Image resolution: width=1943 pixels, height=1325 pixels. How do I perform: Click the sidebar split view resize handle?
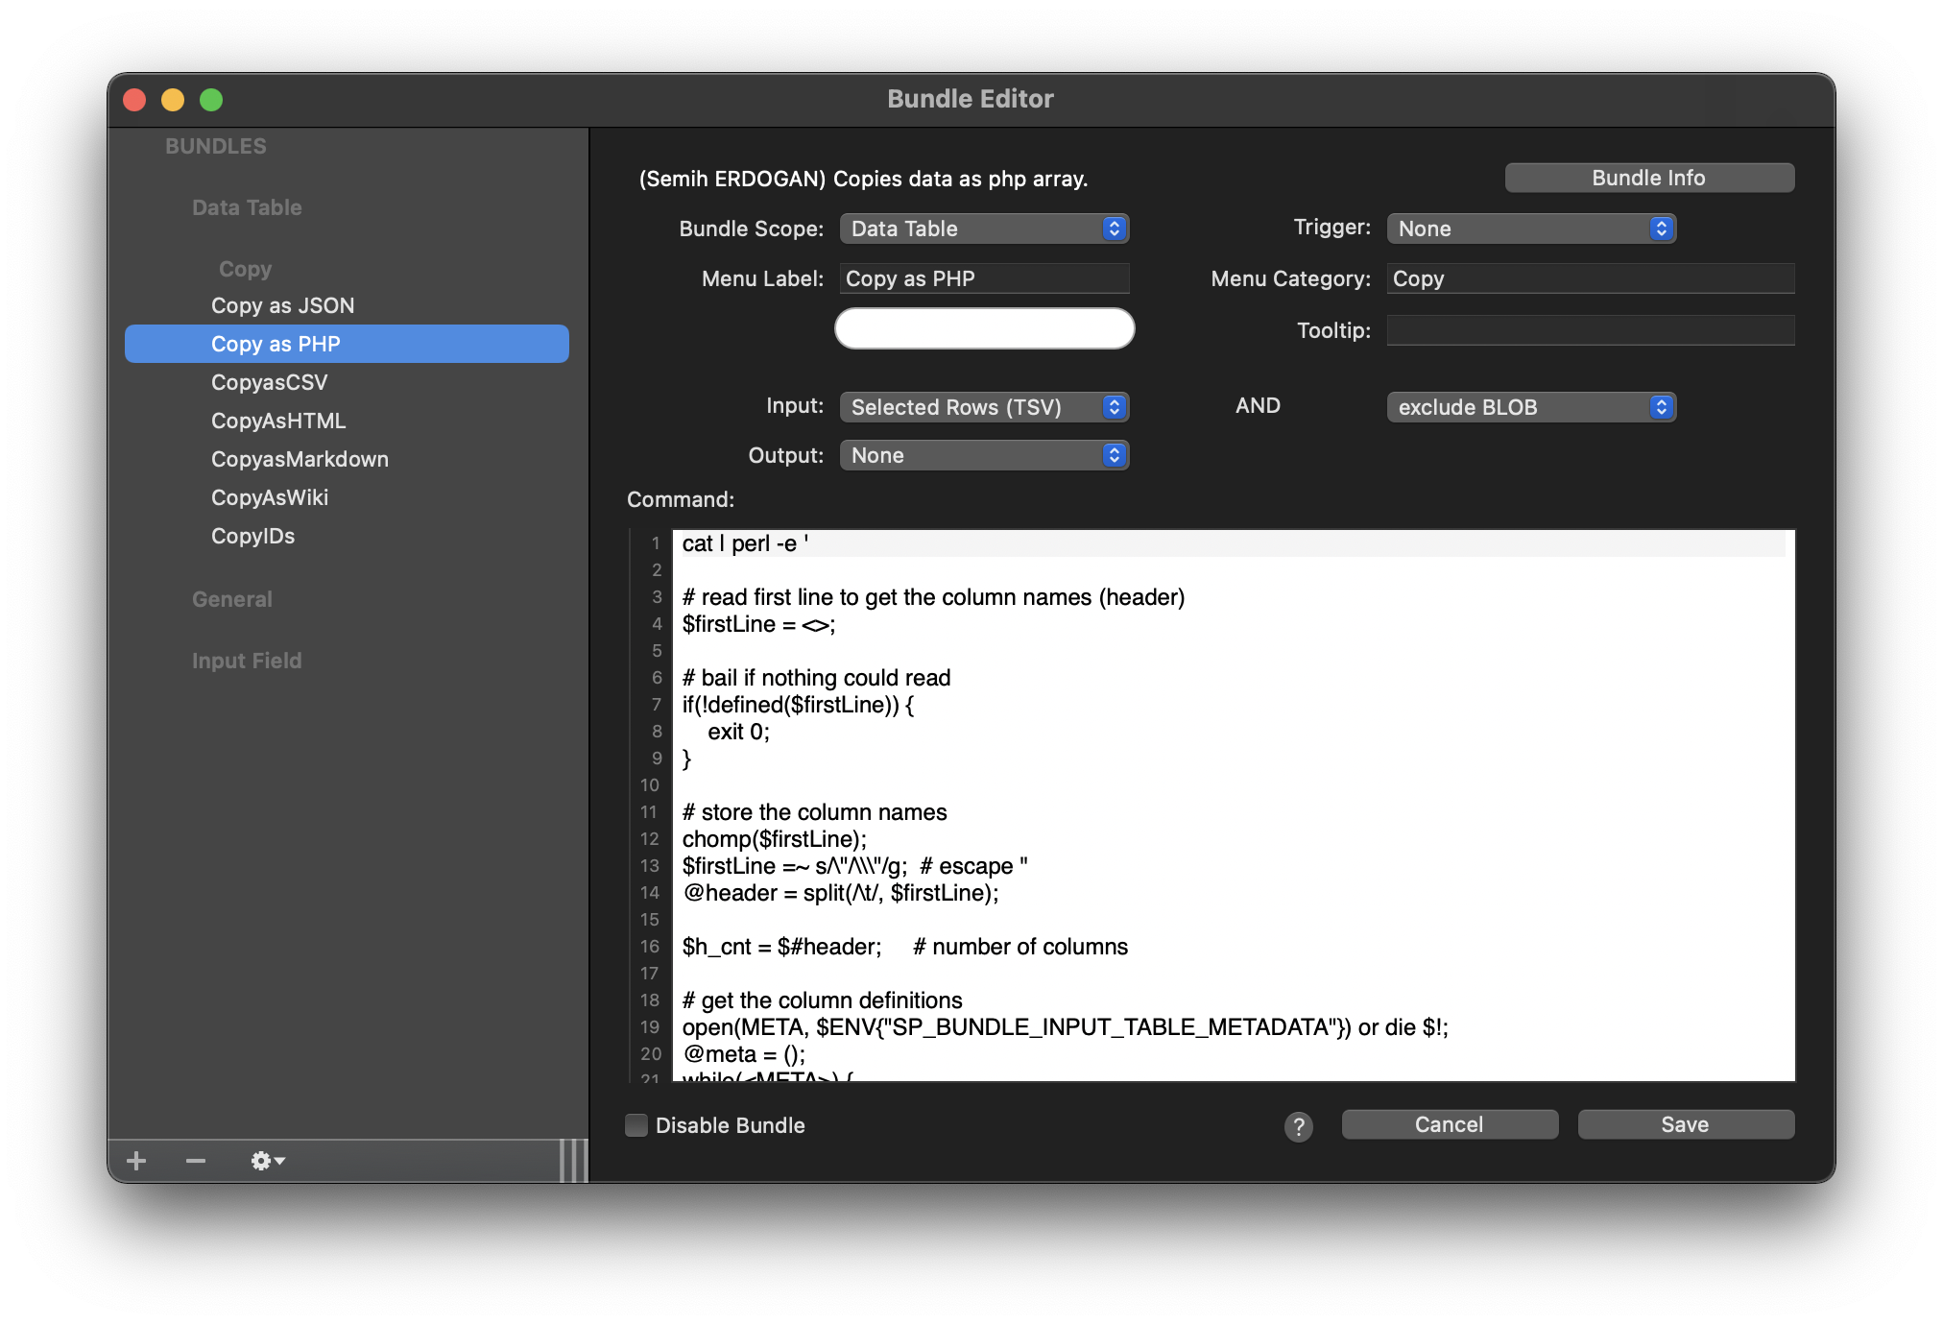click(x=573, y=1161)
